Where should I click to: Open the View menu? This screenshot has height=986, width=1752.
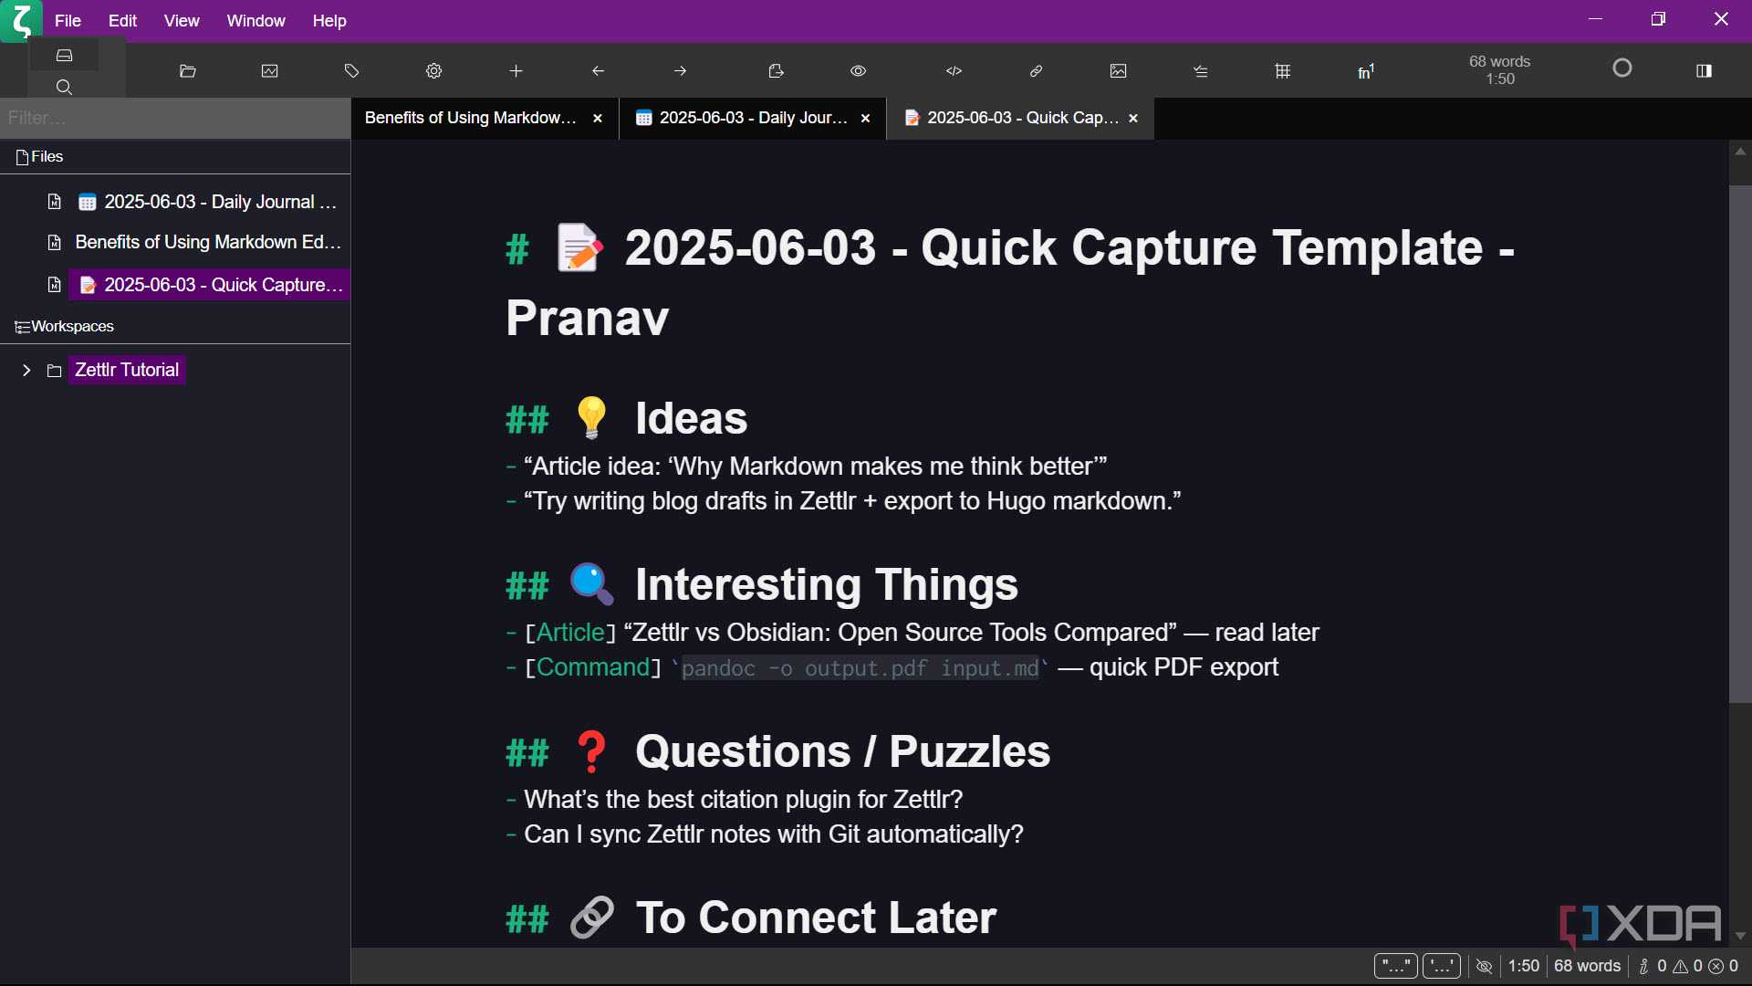pos(182,20)
